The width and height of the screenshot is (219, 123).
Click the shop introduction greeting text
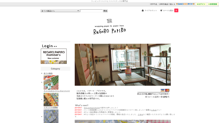tap(95, 95)
